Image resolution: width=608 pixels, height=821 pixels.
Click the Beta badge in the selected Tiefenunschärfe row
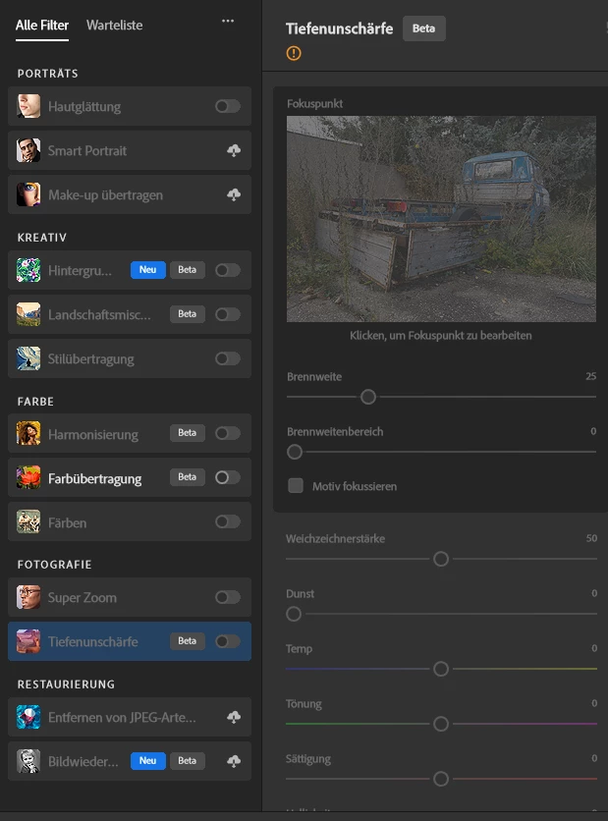[187, 641]
